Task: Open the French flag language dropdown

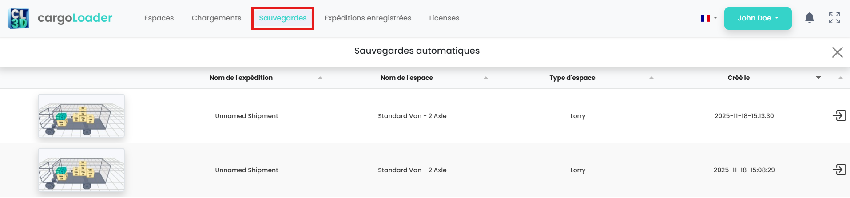Action: pos(708,18)
